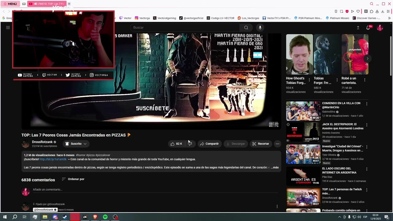This screenshot has height=221, width=393.
Task: Open the Opera MENÚ button
Action: pyautogui.click(x=10, y=4)
